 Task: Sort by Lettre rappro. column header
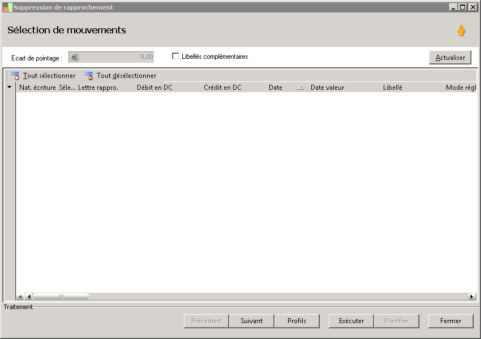pos(98,88)
